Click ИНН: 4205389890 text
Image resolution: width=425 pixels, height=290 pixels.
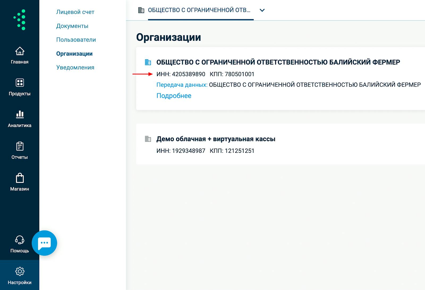pos(181,74)
